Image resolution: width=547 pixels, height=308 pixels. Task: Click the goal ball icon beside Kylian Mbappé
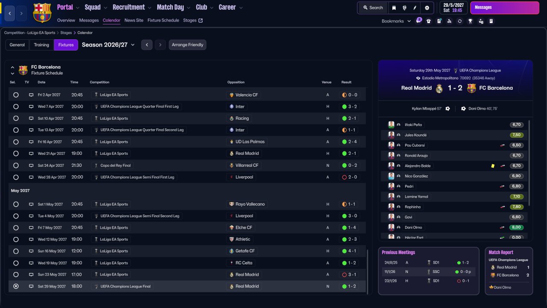[x=447, y=109]
